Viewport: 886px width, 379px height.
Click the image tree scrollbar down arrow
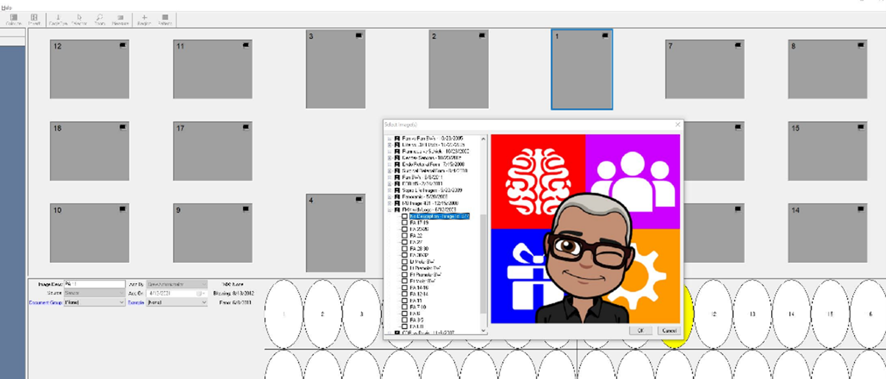(483, 330)
